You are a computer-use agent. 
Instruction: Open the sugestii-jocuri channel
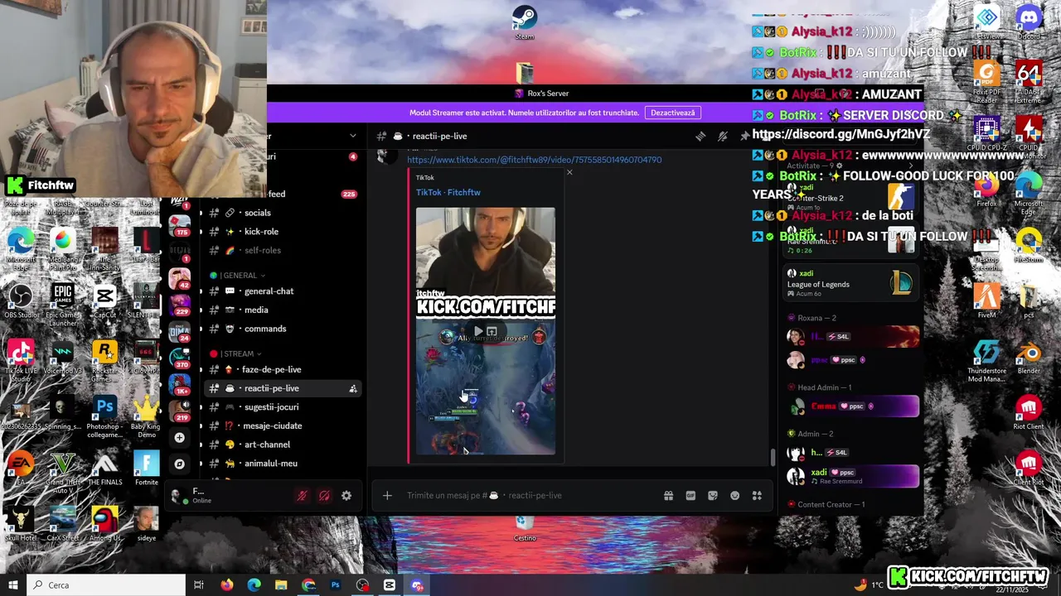[x=282, y=407]
